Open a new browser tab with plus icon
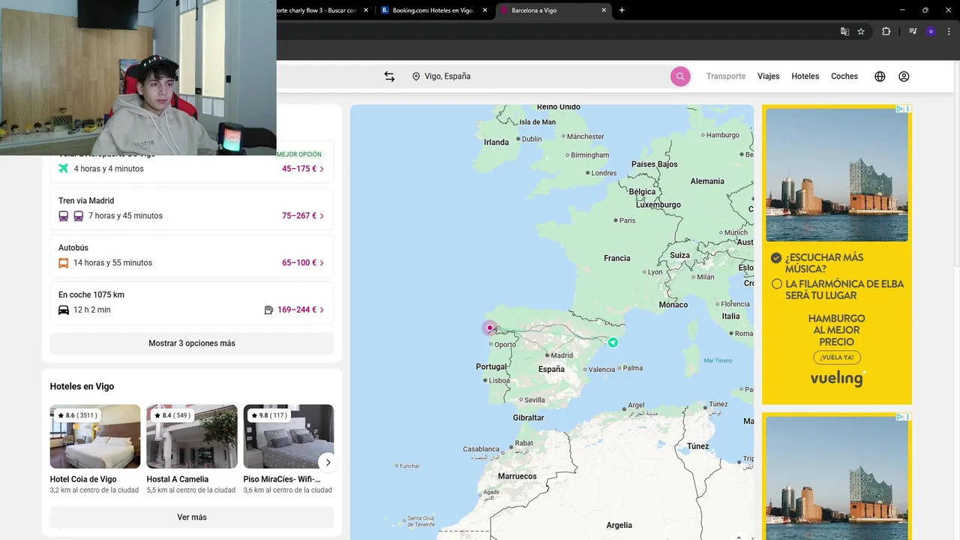 tap(622, 10)
